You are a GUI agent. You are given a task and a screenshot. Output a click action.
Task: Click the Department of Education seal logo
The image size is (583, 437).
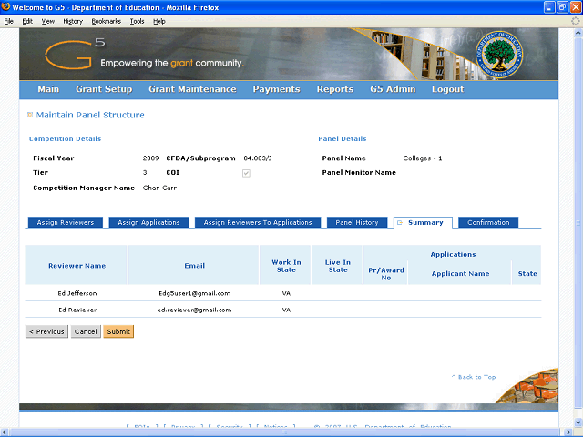(x=498, y=55)
